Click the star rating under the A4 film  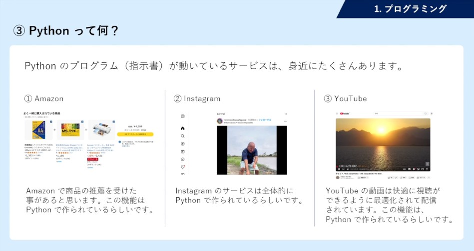point(32,153)
